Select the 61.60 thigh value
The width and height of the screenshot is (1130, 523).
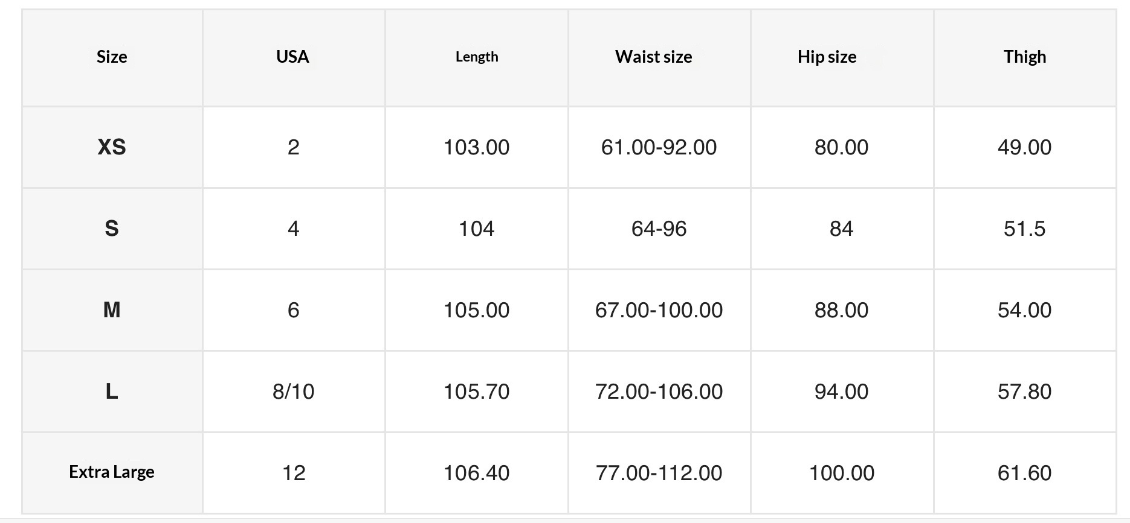click(x=1024, y=473)
